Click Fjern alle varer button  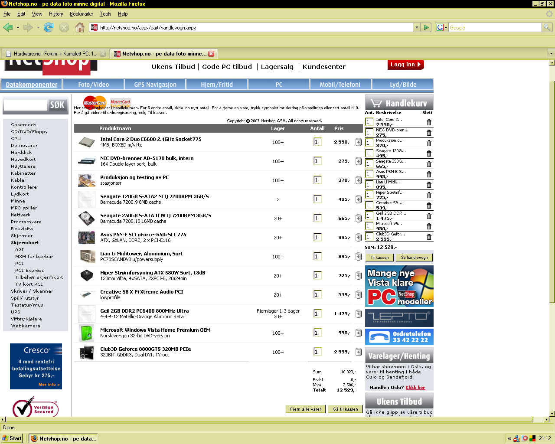[x=306, y=409]
